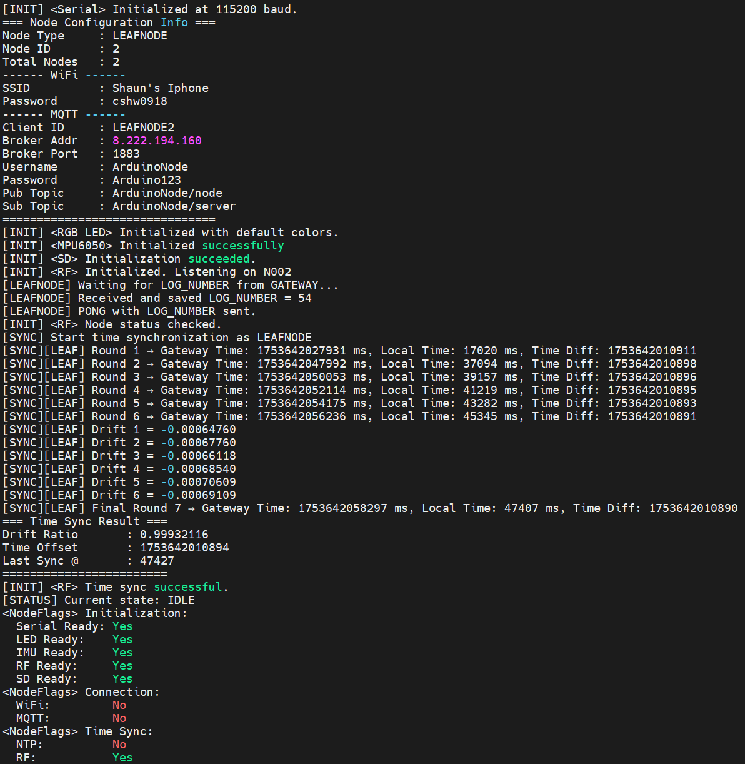Click the green Serial Ready Yes status
Image resolution: width=745 pixels, height=764 pixels.
coord(122,626)
